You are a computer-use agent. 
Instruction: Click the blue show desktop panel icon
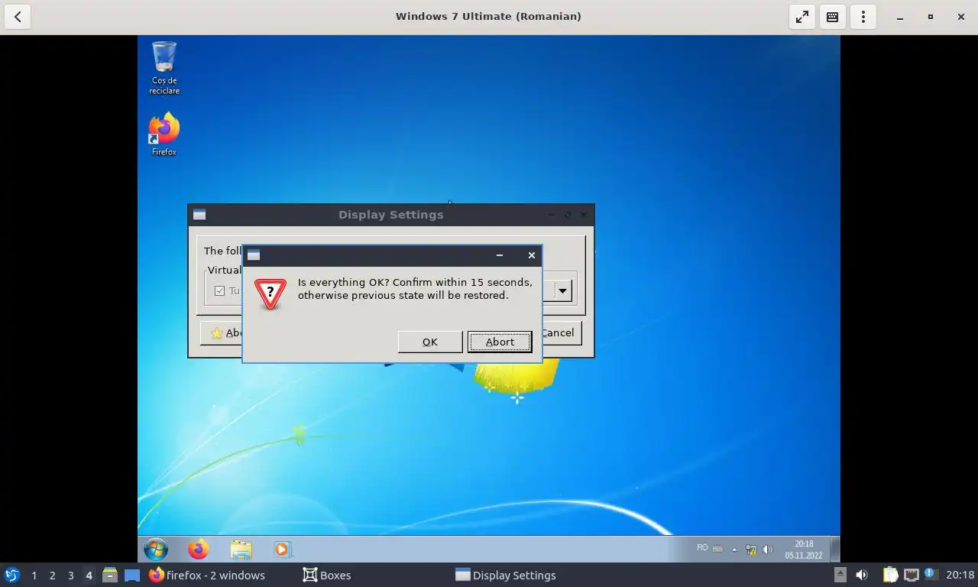click(x=131, y=575)
